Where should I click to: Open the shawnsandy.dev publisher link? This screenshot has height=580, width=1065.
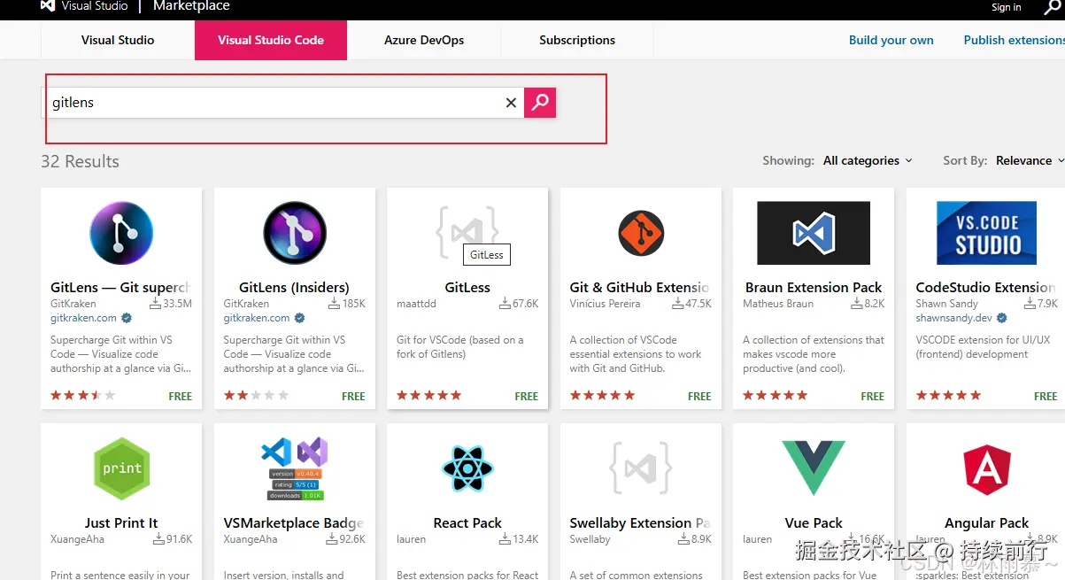click(x=954, y=318)
